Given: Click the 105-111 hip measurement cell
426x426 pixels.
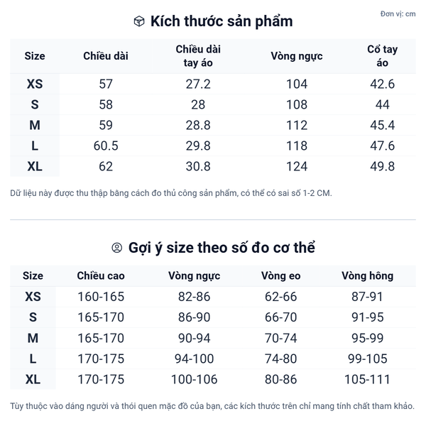Looking at the screenshot, I should pos(367,380).
